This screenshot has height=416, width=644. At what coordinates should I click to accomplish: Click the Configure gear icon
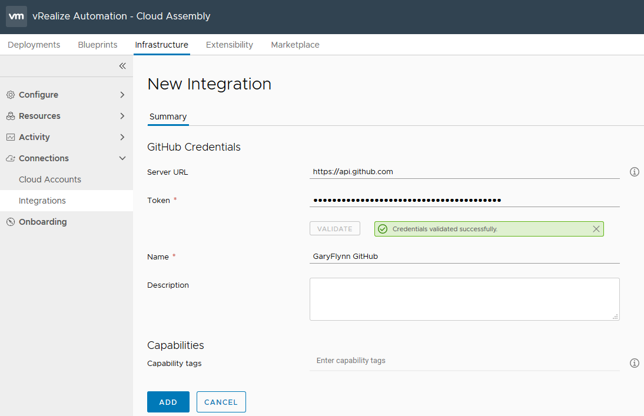(x=11, y=95)
